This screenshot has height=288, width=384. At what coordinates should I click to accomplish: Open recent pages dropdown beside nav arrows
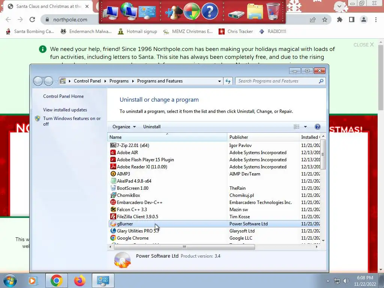click(x=56, y=81)
